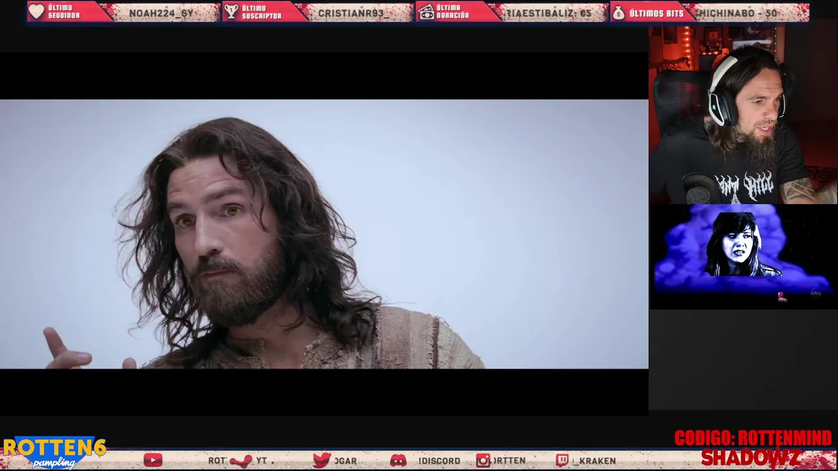Click the CODIGO: ROTTENMIND text
The height and width of the screenshot is (471, 838).
point(753,438)
